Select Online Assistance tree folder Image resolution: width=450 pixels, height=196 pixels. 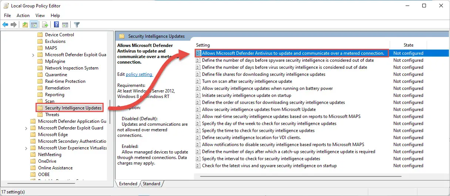click(x=55, y=168)
